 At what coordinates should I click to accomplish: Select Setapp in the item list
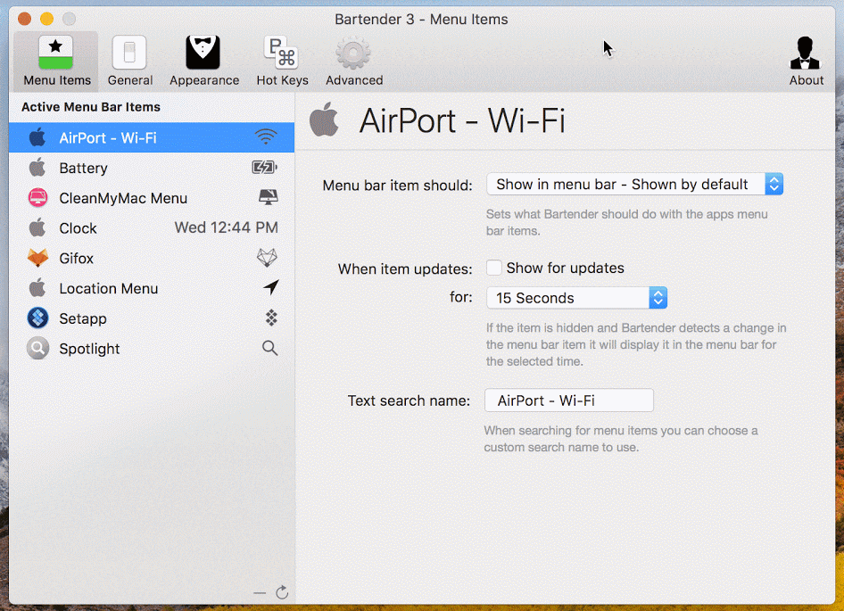pos(152,318)
